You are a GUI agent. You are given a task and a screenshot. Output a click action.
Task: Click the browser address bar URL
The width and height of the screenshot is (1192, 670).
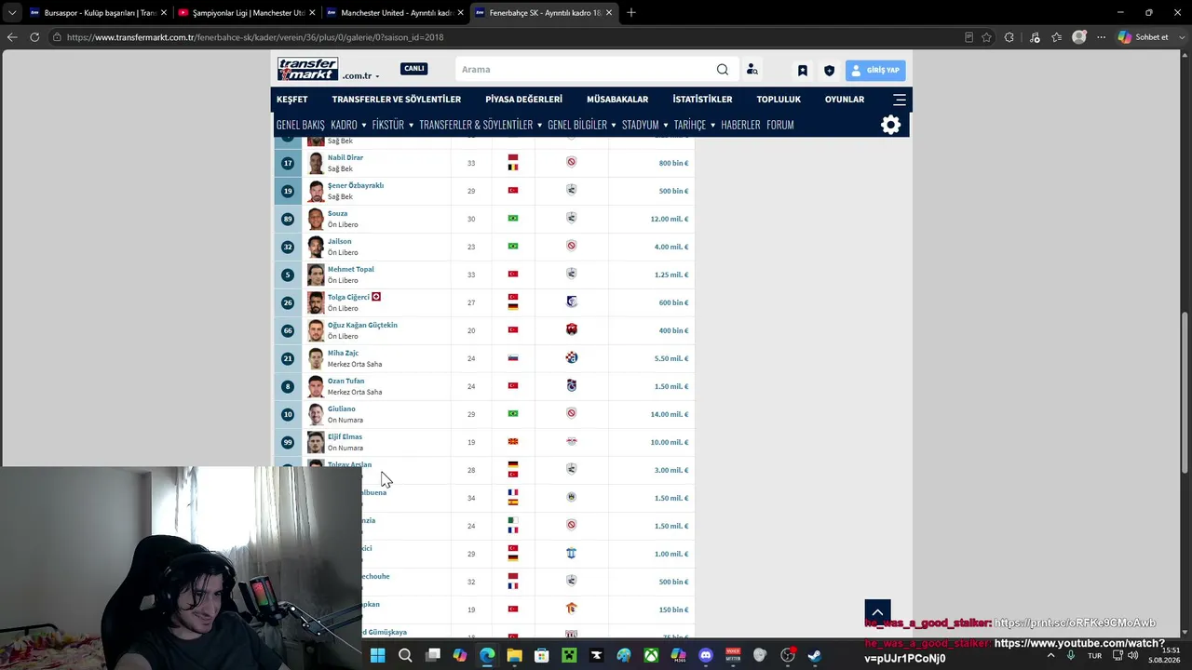point(255,37)
